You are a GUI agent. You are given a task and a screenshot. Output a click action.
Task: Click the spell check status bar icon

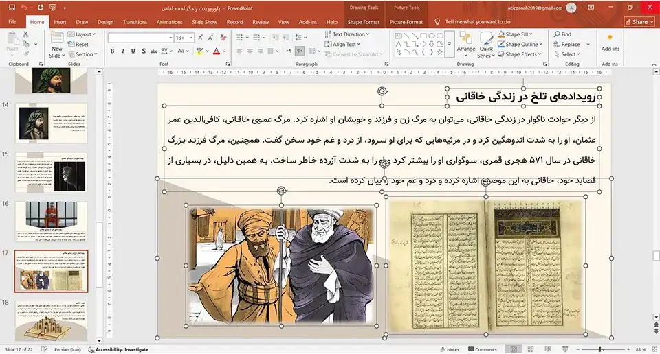pyautogui.click(x=44, y=349)
